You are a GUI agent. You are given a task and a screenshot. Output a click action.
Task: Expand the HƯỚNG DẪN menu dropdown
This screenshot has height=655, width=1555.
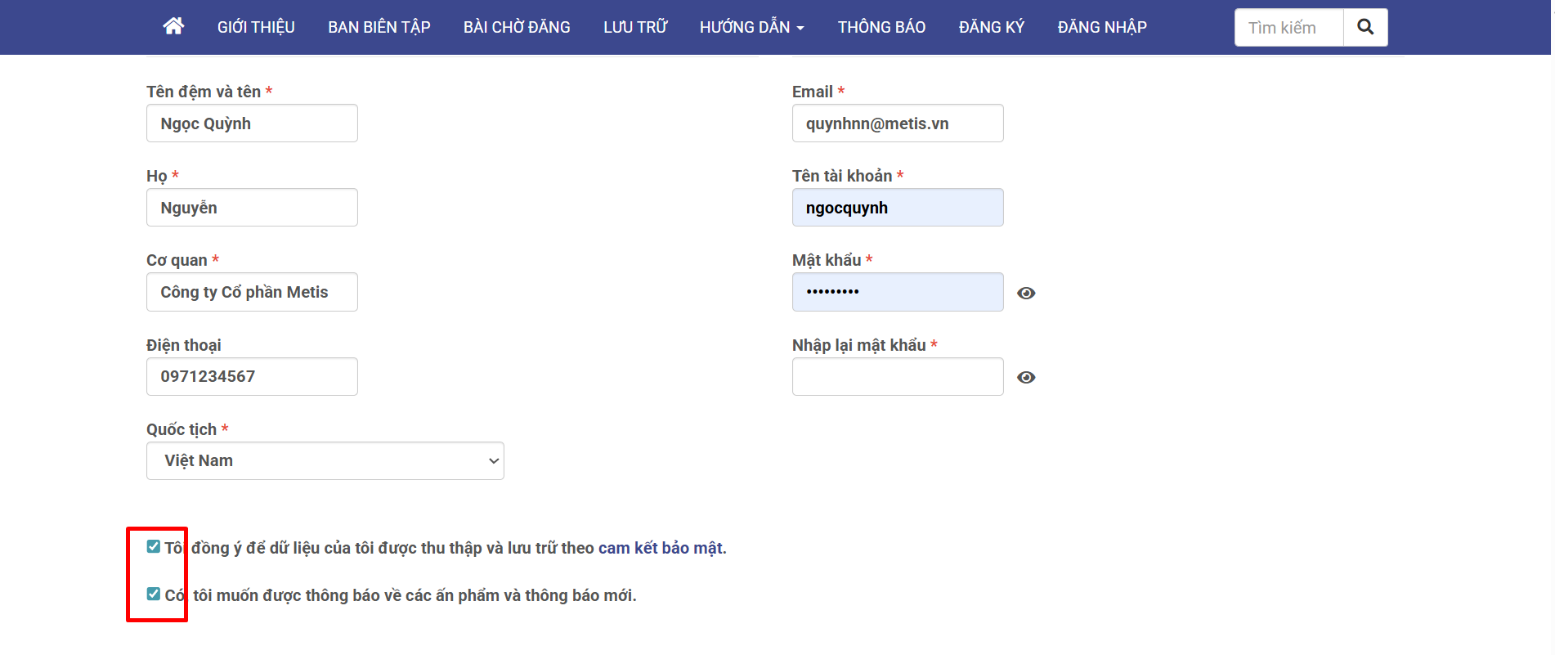pyautogui.click(x=751, y=27)
